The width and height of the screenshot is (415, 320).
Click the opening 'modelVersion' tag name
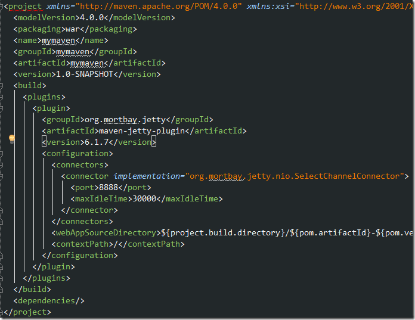click(x=47, y=18)
